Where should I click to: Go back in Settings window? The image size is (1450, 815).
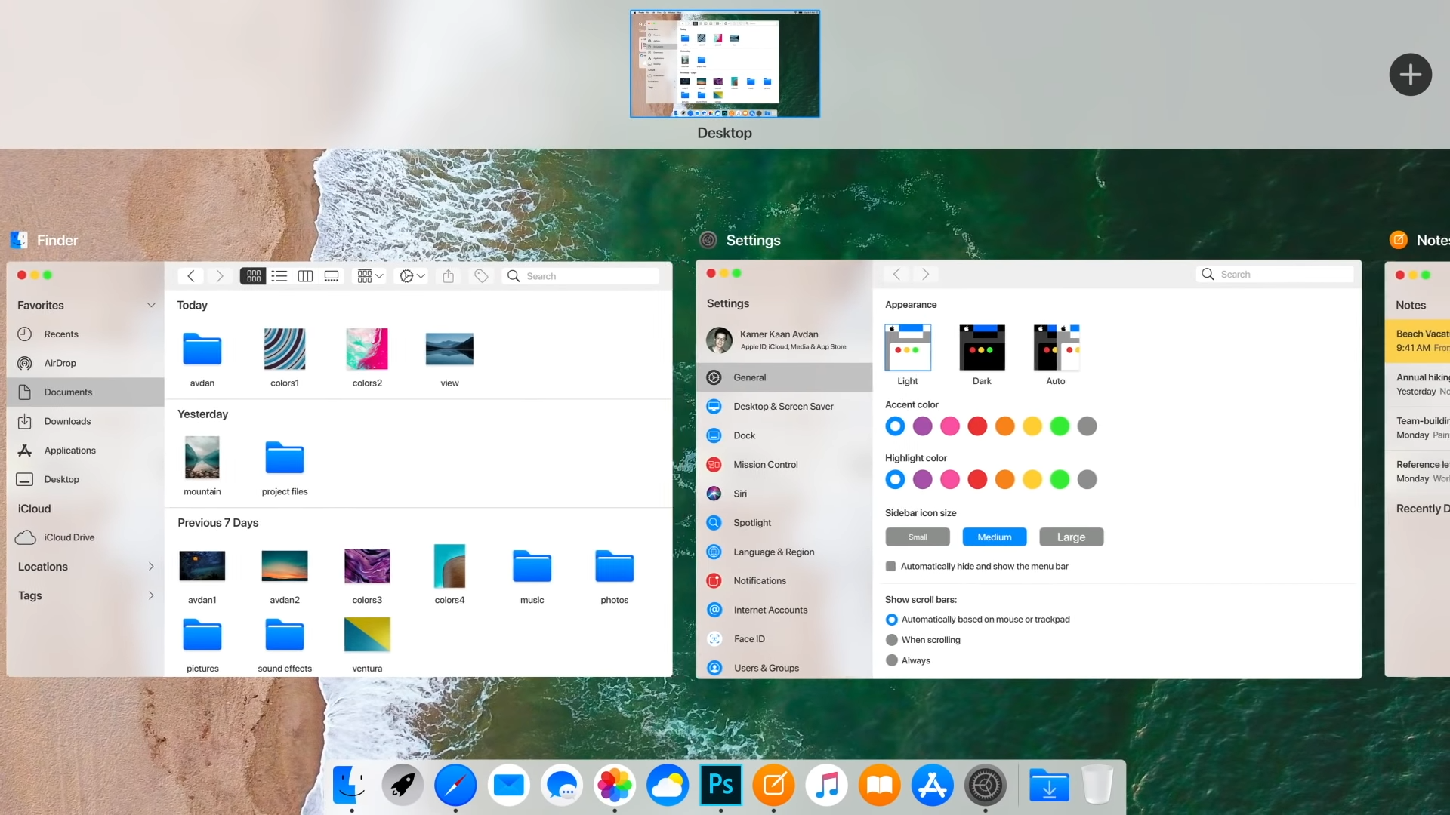[896, 274]
